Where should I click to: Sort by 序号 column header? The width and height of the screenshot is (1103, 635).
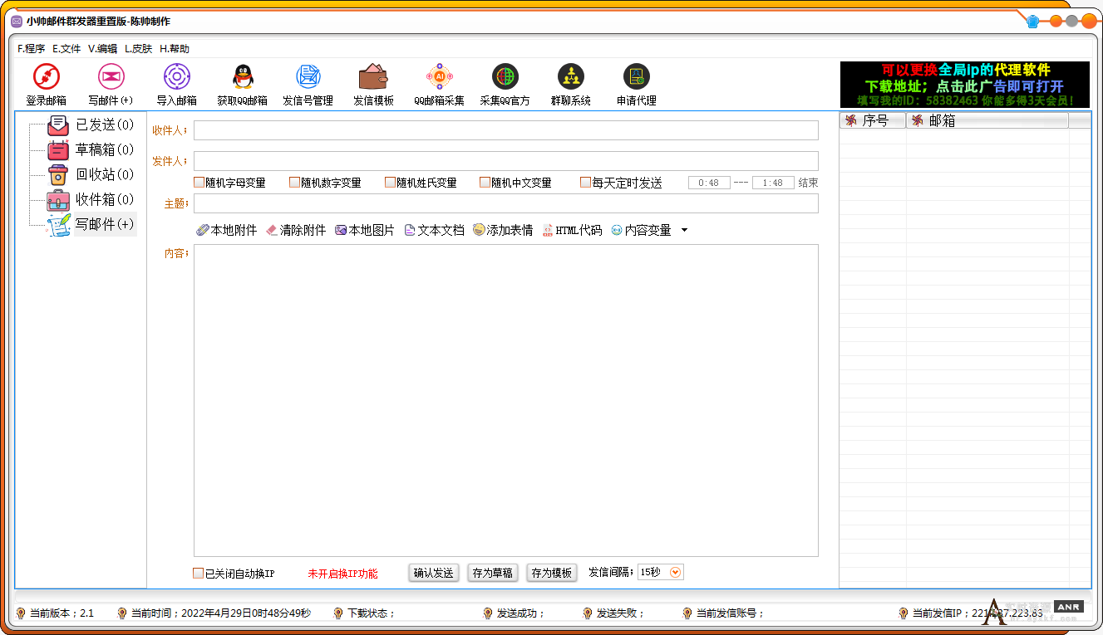tap(873, 120)
